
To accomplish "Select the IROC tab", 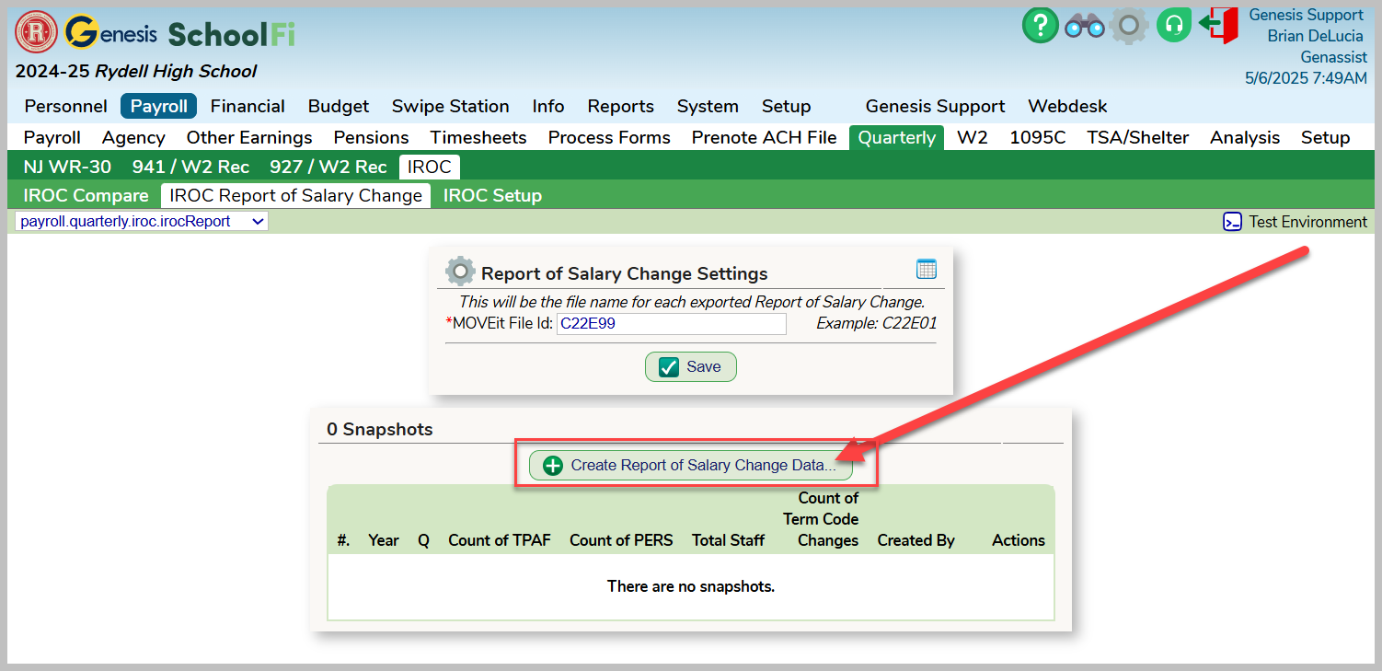I will [x=430, y=168].
